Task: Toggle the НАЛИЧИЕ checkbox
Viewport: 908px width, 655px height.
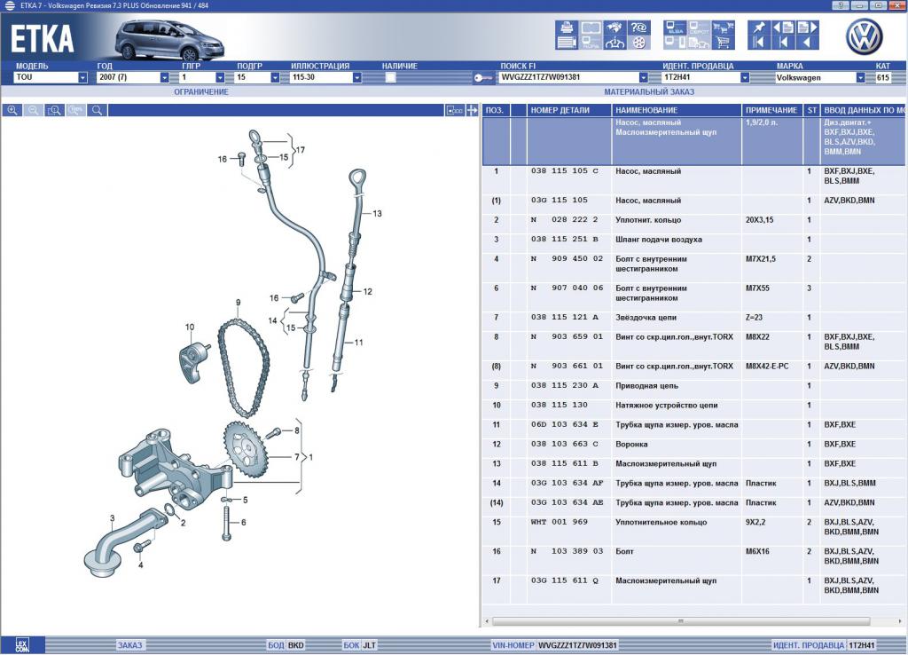Action: [391, 78]
